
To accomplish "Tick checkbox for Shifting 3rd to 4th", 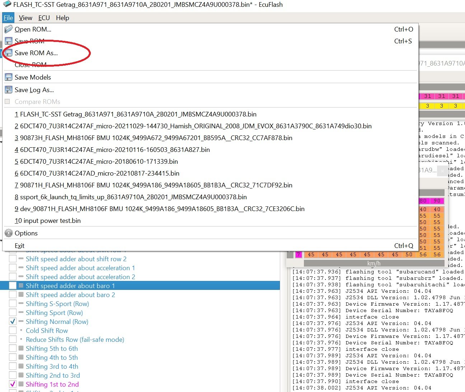I will [13, 366].
